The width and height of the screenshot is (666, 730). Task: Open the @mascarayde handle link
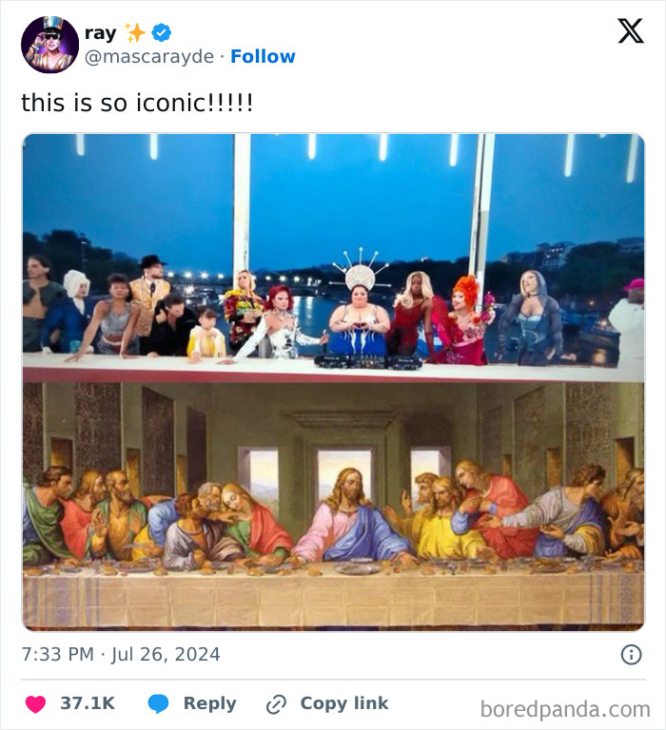(x=149, y=57)
